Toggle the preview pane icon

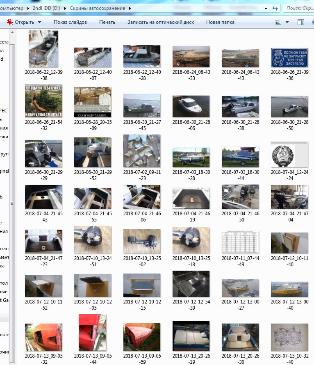[301, 22]
